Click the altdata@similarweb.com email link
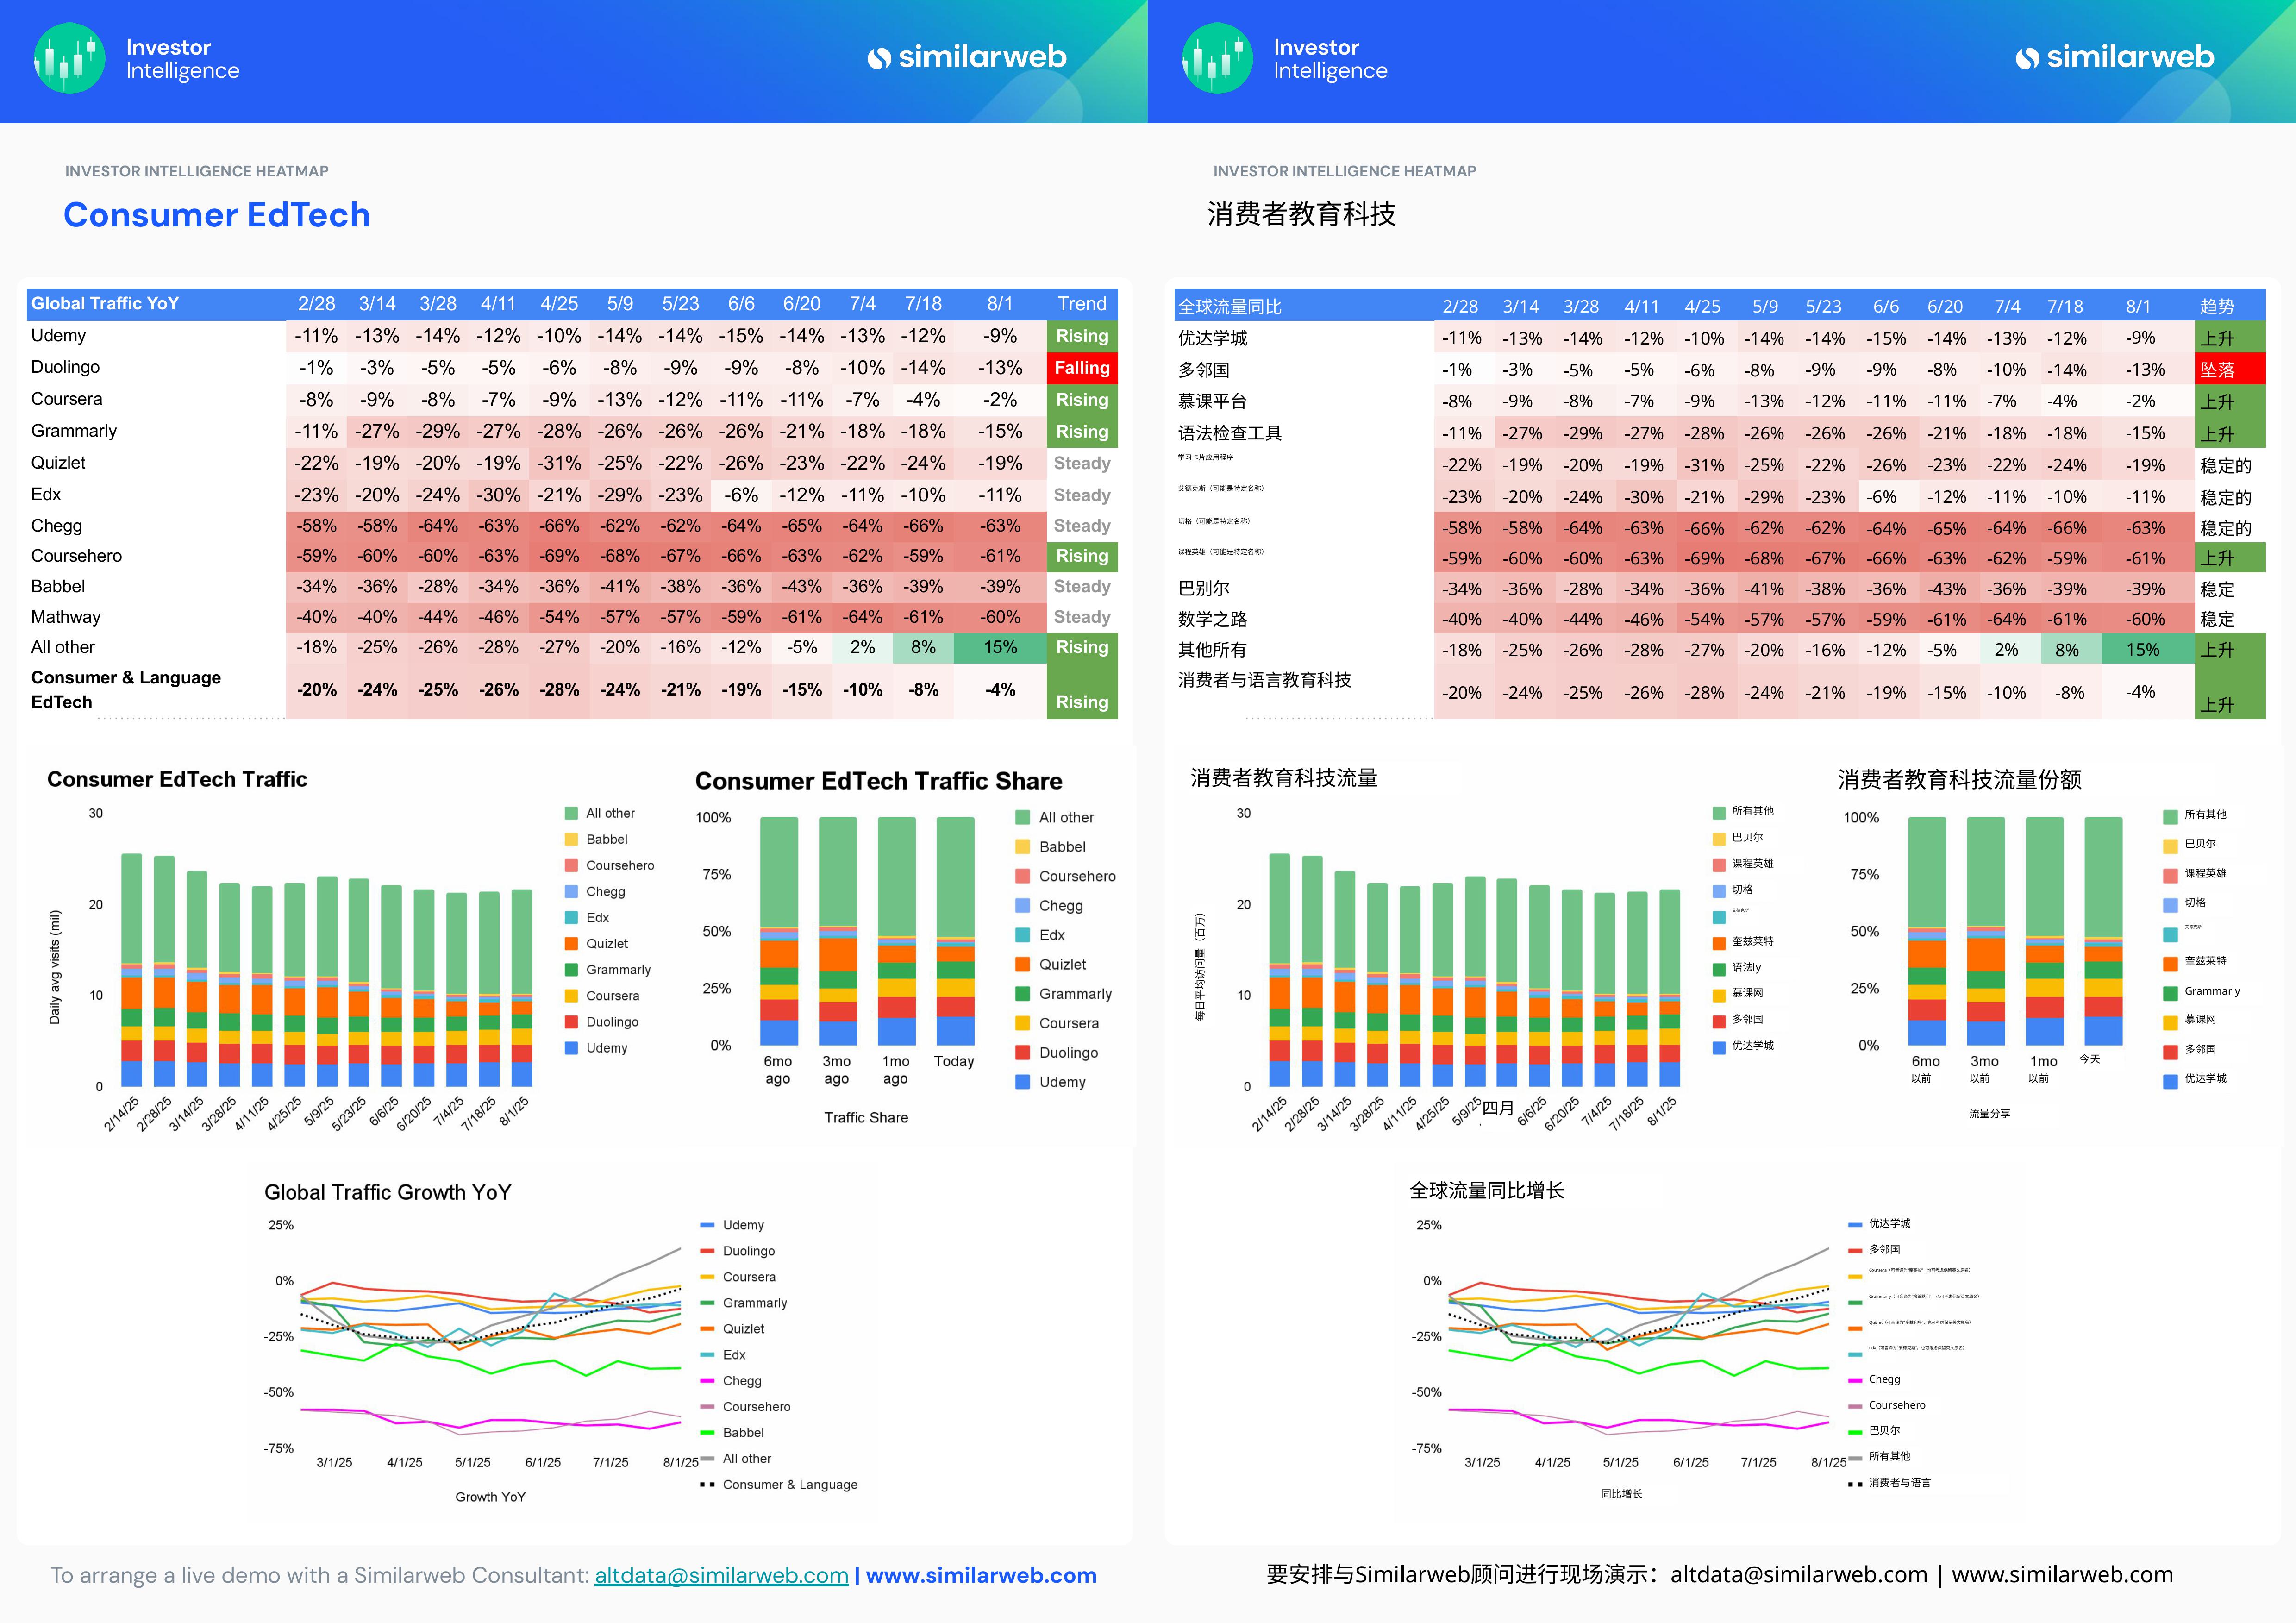Image resolution: width=2296 pixels, height=1623 pixels. coord(721,1575)
